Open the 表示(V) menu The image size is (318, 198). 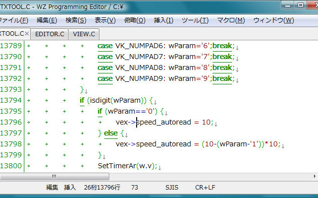[105, 20]
